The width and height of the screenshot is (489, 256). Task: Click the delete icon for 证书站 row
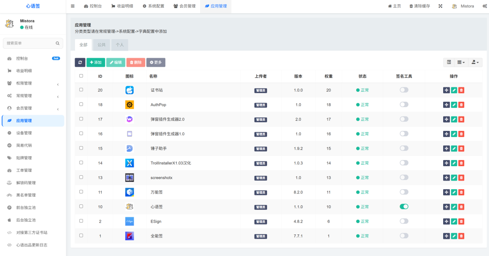[461, 90]
